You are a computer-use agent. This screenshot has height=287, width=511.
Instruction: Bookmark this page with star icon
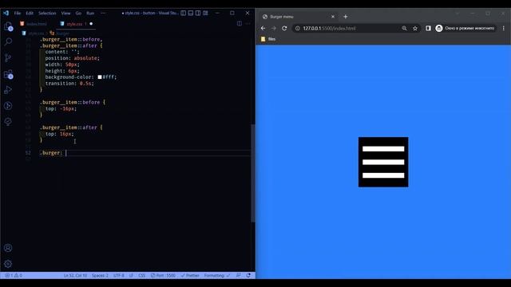[415, 29]
